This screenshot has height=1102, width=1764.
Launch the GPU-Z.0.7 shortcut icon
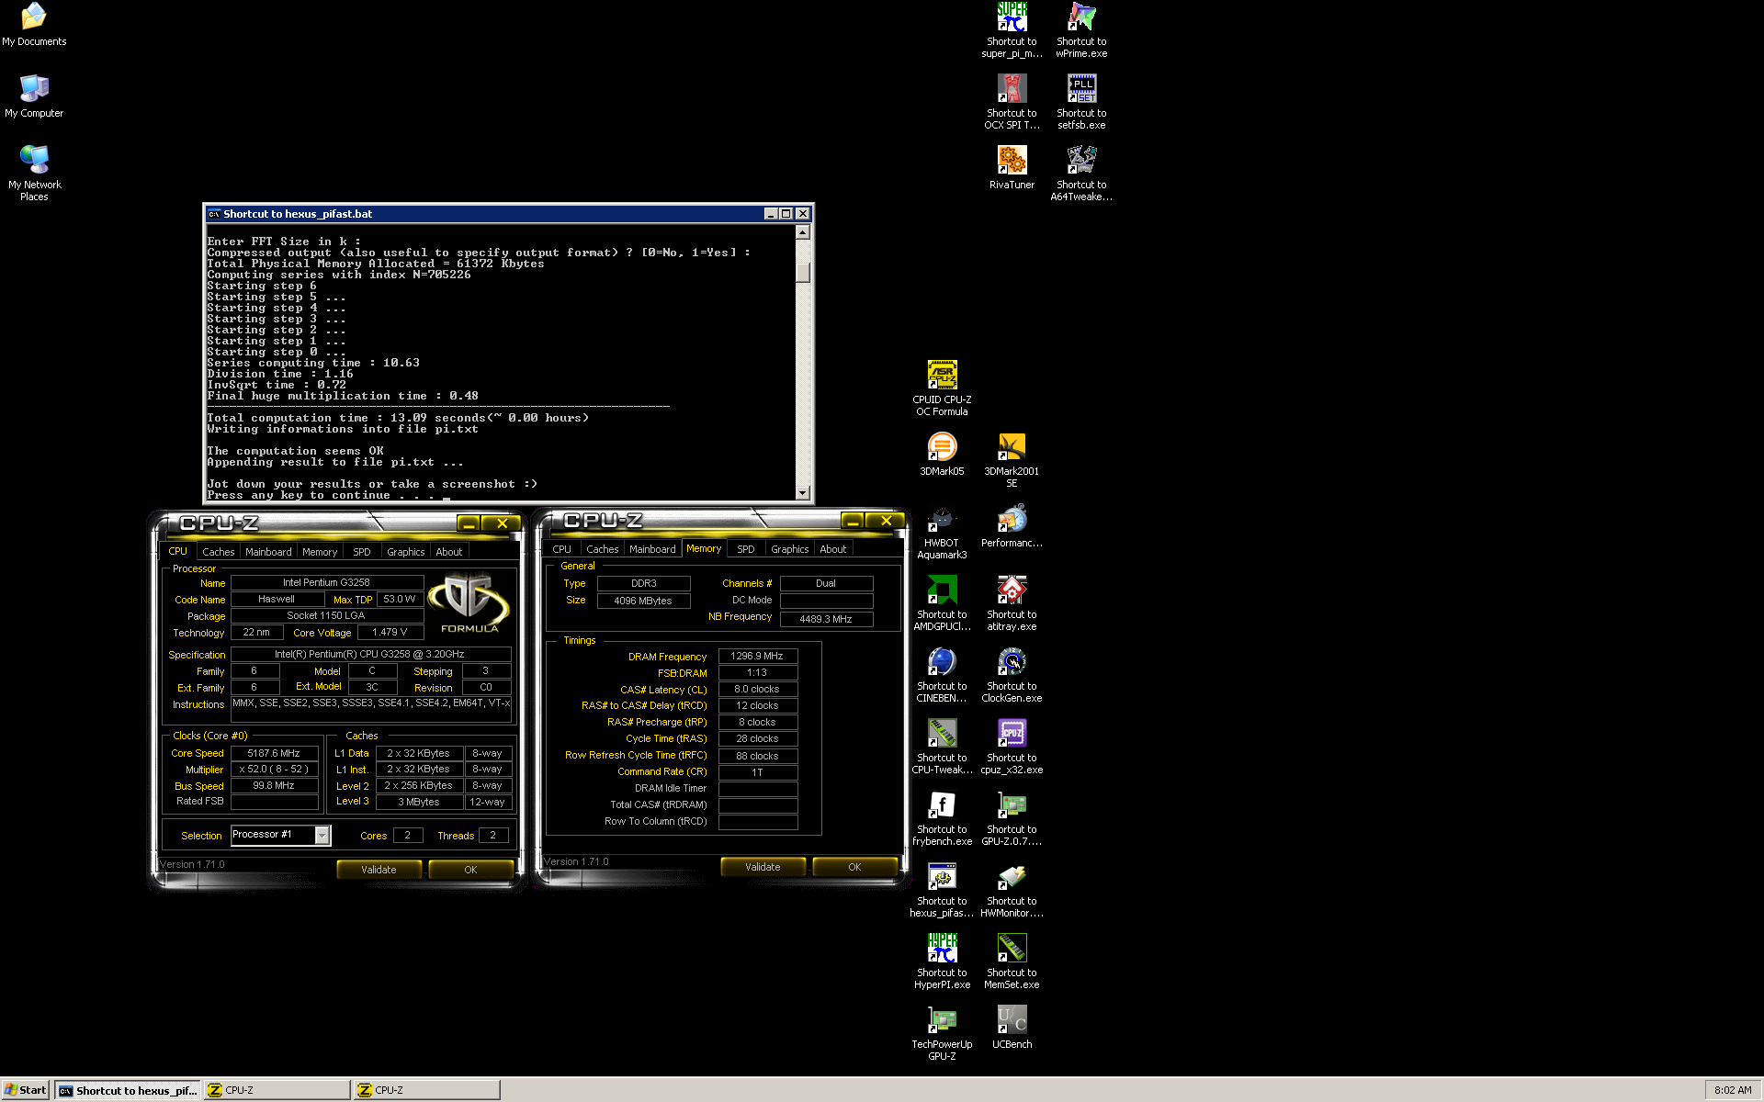click(x=1012, y=818)
